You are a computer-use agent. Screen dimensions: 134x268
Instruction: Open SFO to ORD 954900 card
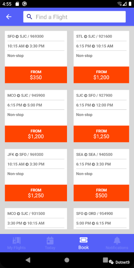[x=101, y=219]
